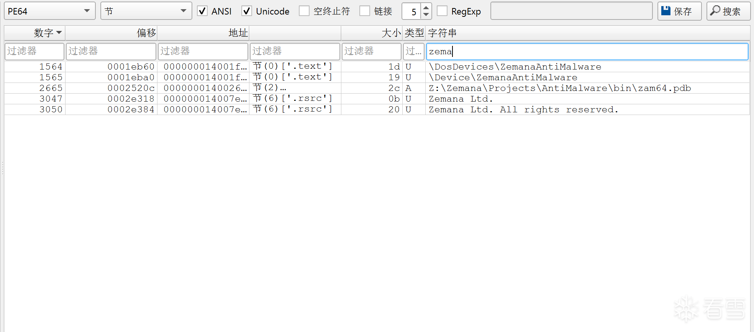Click the empty RegExp search text field
Viewport: 754px width, 332px height.
(x=571, y=11)
